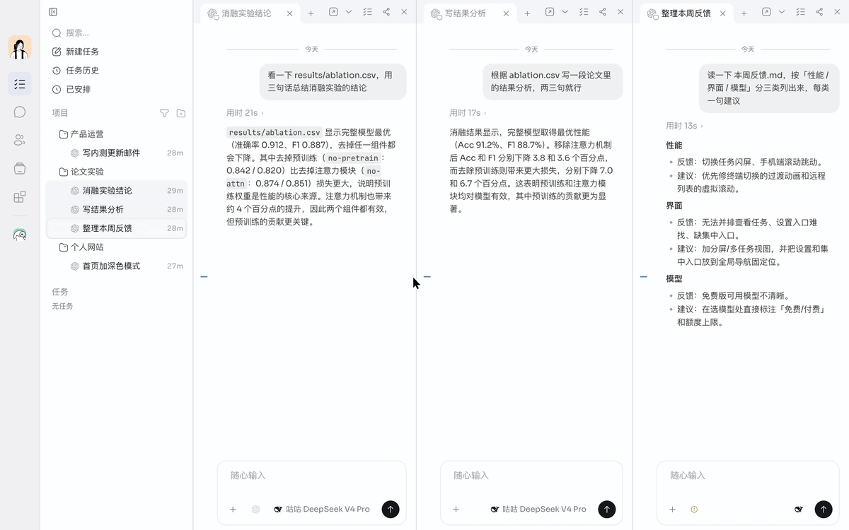849x530 pixels.
Task: Close the 写结果分析 tab
Action: coord(507,13)
